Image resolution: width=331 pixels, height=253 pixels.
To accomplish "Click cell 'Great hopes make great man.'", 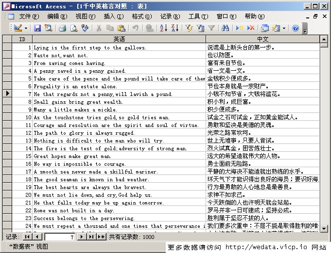I will click(119, 156).
